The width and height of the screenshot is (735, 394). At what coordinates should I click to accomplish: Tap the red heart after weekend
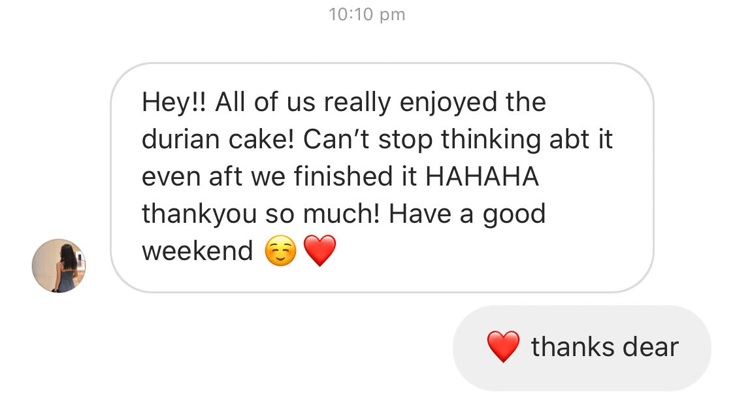[320, 251]
